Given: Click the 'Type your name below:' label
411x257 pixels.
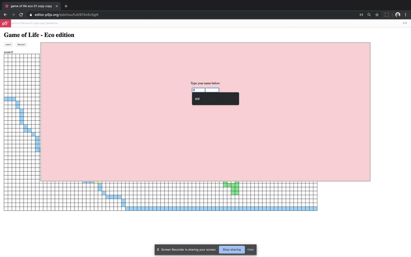Looking at the screenshot, I should click(x=206, y=83).
